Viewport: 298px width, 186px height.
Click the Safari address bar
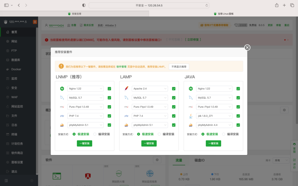[149, 5]
